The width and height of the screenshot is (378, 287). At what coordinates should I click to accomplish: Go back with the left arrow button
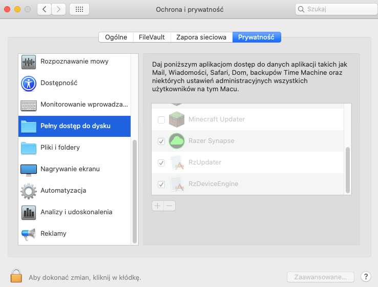coord(44,9)
